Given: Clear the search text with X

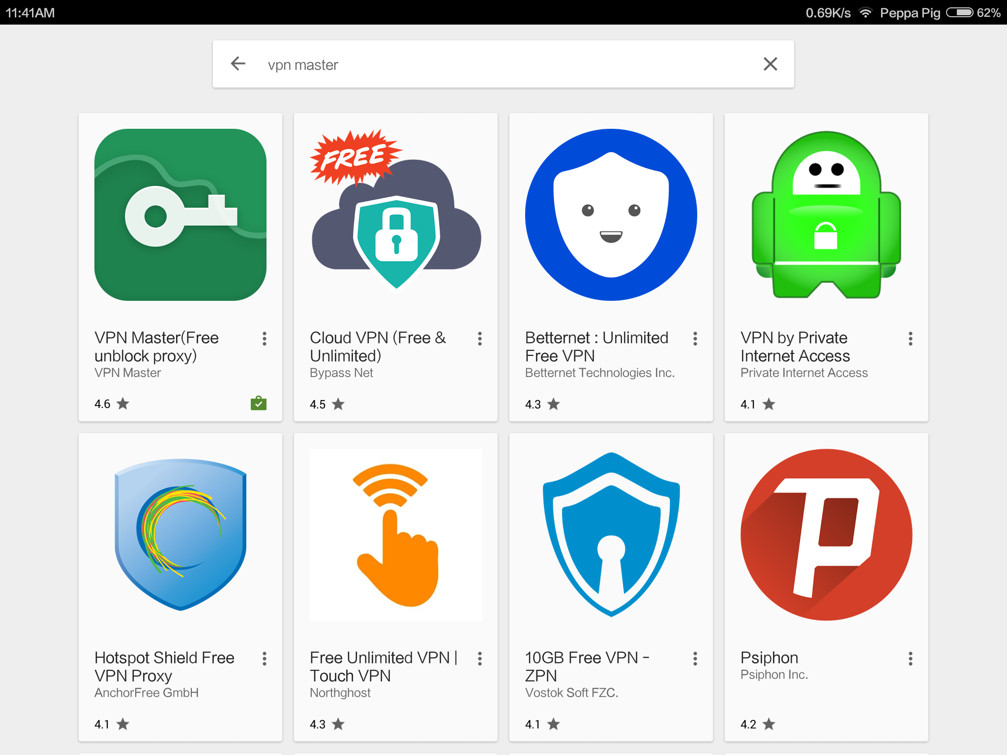Looking at the screenshot, I should point(770,64).
